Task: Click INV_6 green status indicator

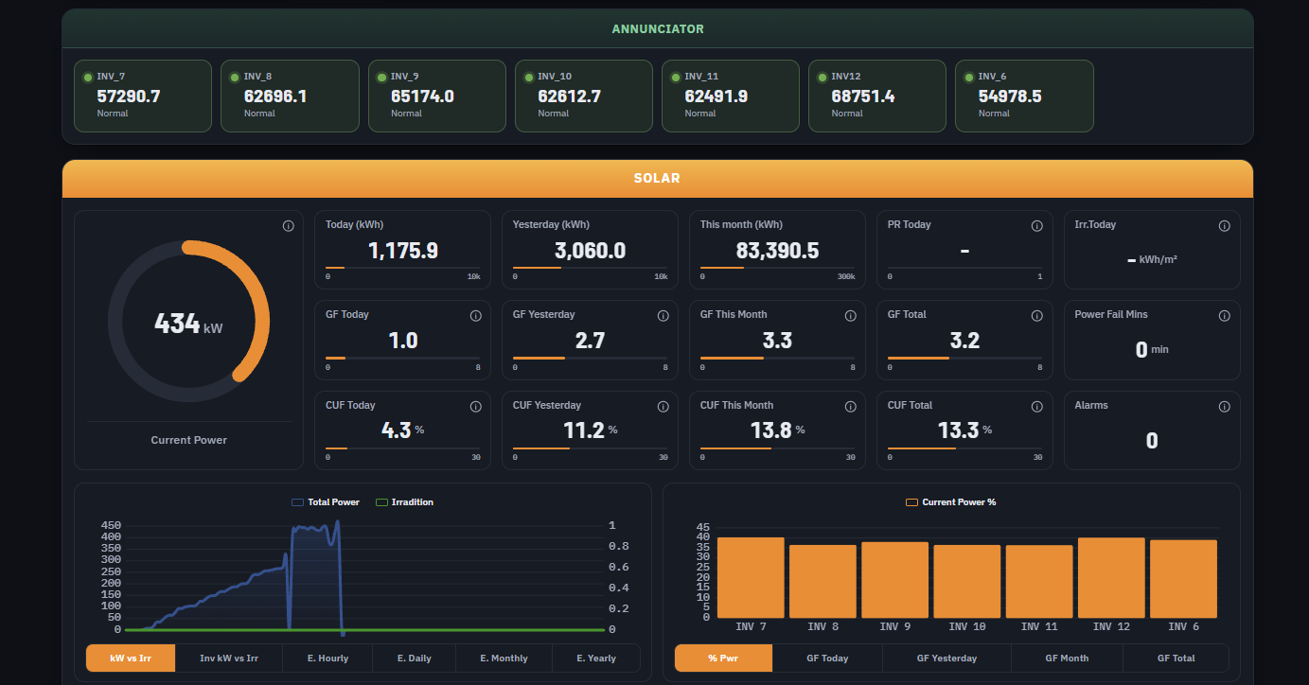Action: click(969, 77)
